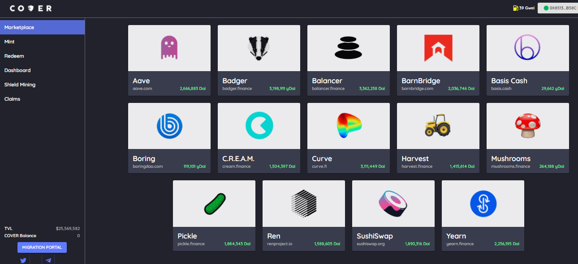Open the Twitter link in the sidebar
Screen dimensions: 578x264
[x=23, y=260]
